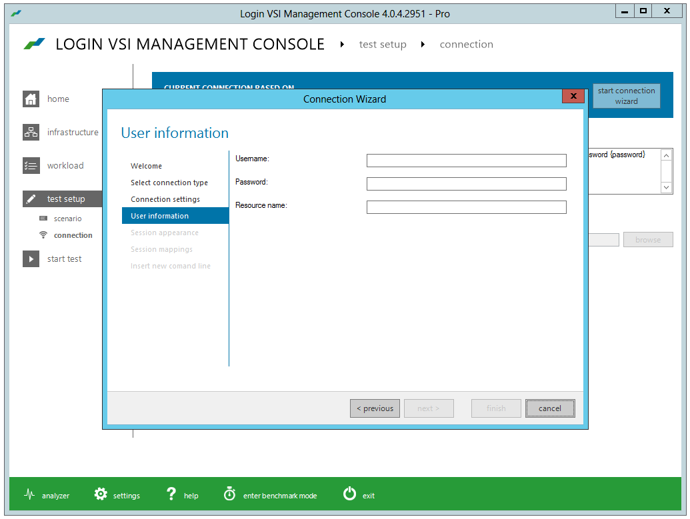
Task: Click the command line scrollbar up arrow
Action: 666,156
